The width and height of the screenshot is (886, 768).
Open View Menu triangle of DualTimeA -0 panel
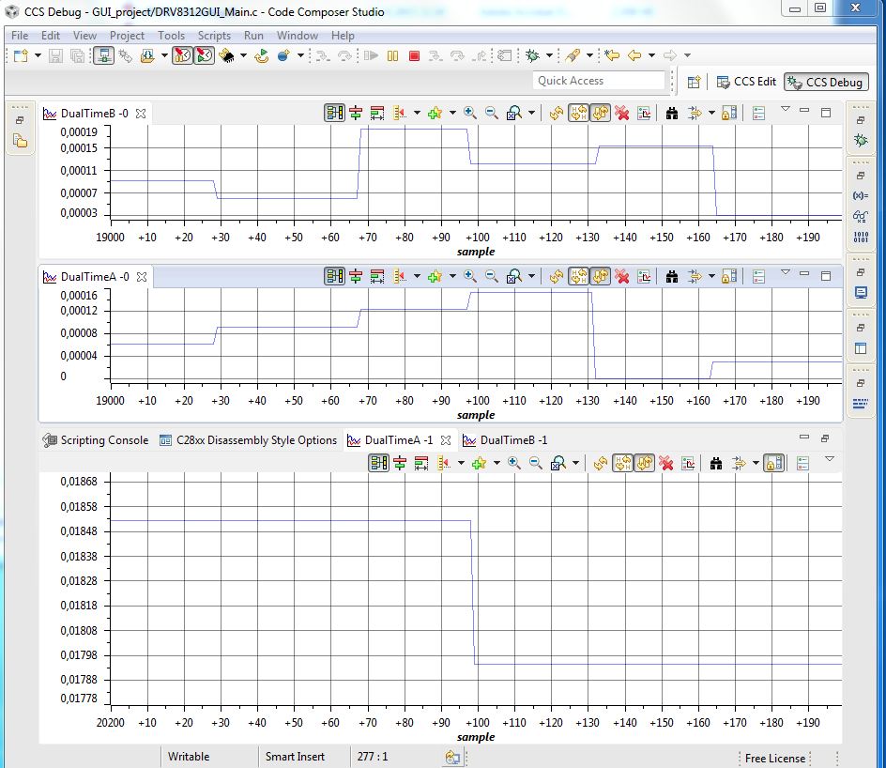785,272
